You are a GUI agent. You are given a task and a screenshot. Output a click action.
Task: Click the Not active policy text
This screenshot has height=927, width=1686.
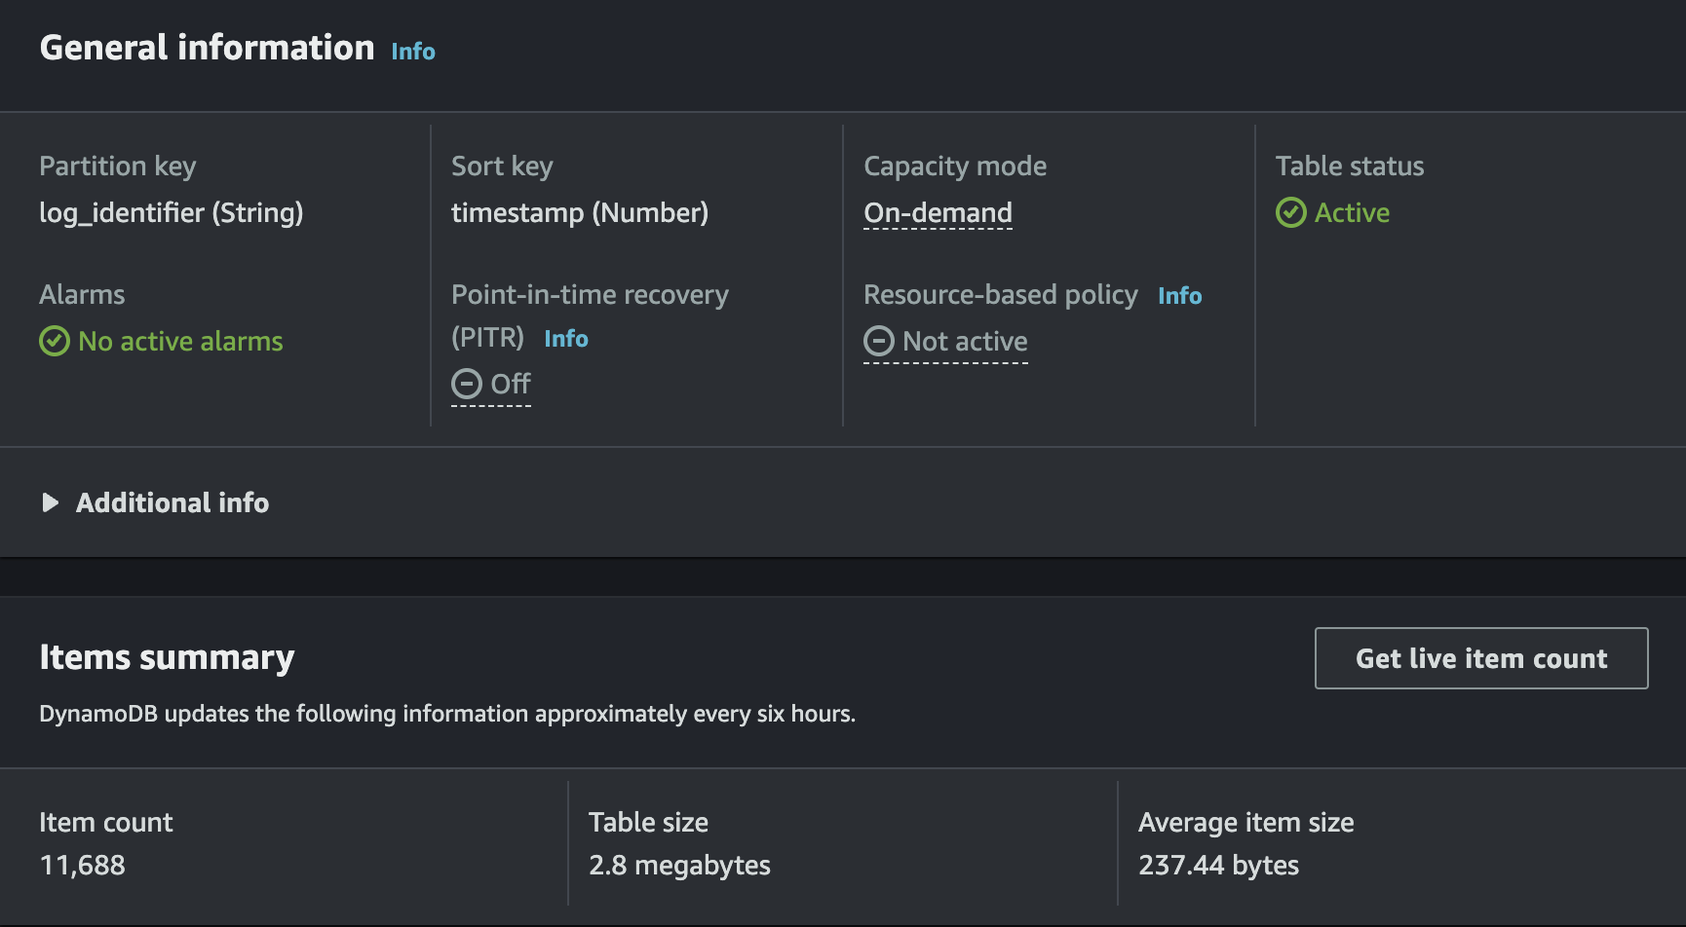pos(965,341)
